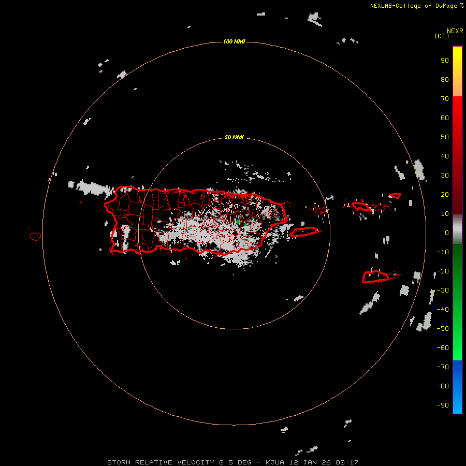Click the green velocity pixels over eastern Puerto Rico
Screen dimensions: 466x466
[x=239, y=221]
